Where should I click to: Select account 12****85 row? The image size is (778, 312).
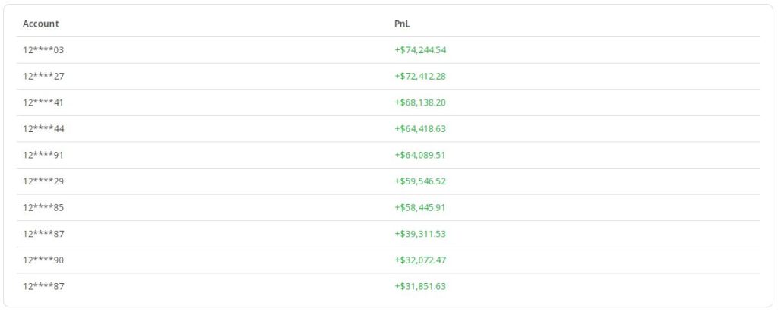coord(43,207)
